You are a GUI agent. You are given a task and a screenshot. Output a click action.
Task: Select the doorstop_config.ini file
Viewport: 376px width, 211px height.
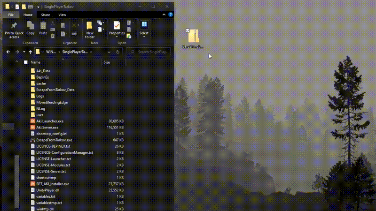pos(52,134)
